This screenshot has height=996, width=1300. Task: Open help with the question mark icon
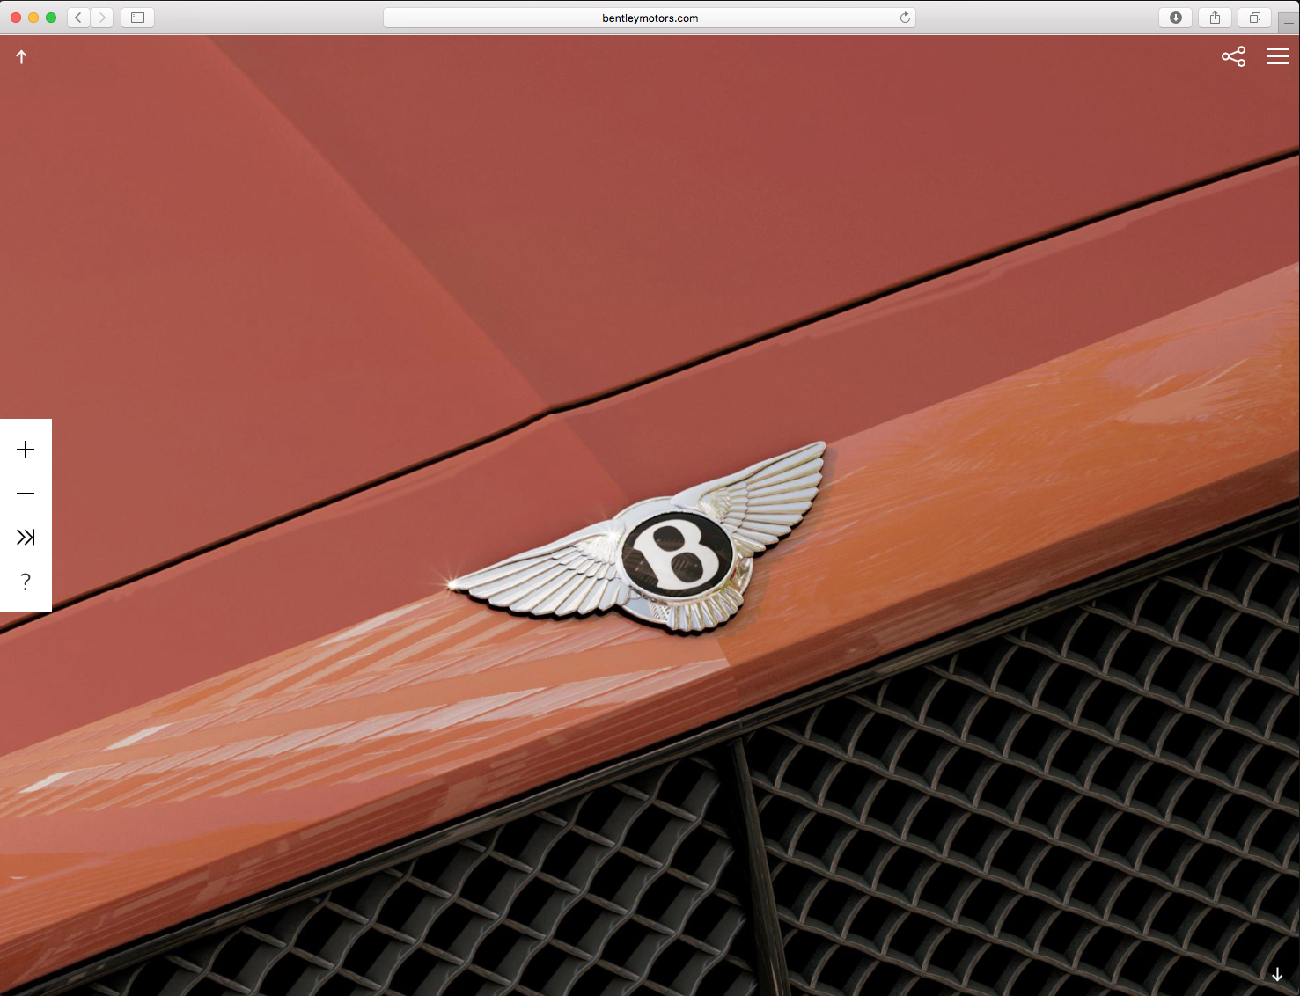[x=26, y=582]
